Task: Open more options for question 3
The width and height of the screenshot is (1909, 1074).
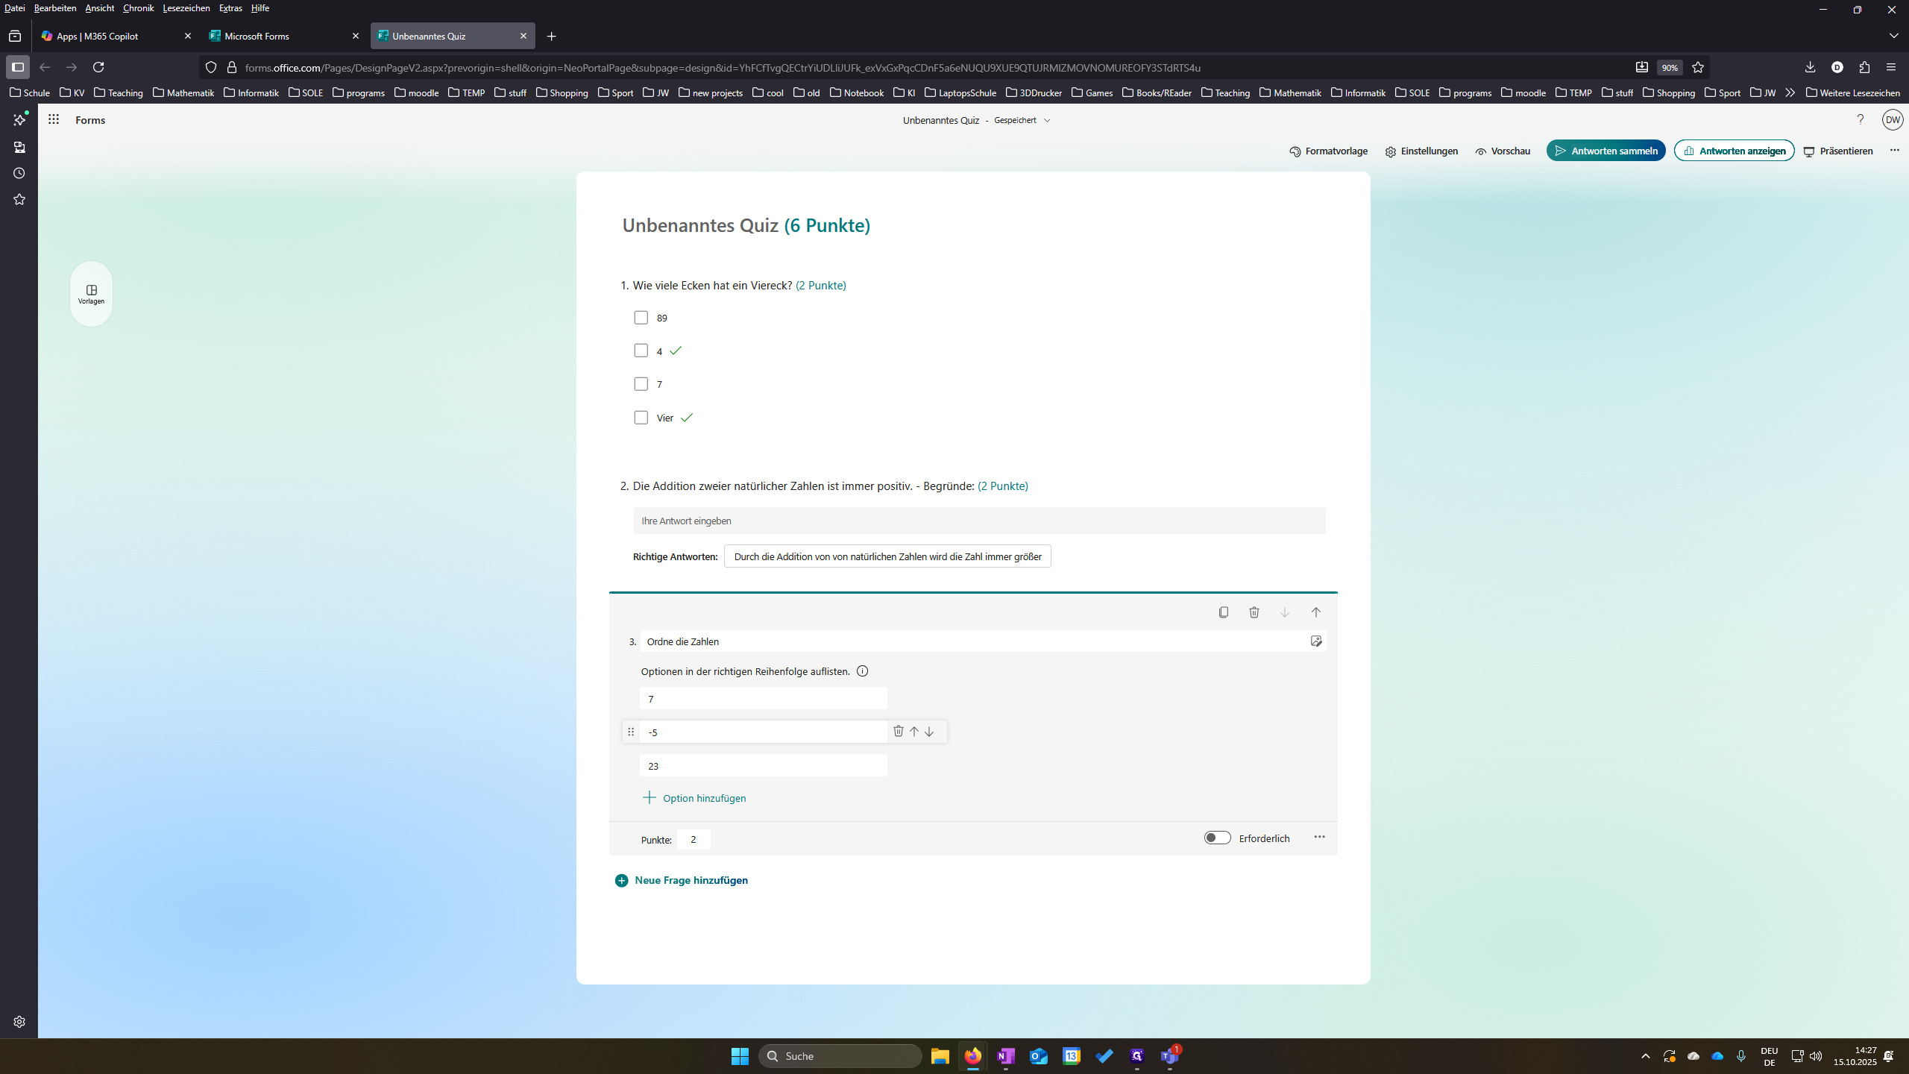Action: [x=1319, y=837]
